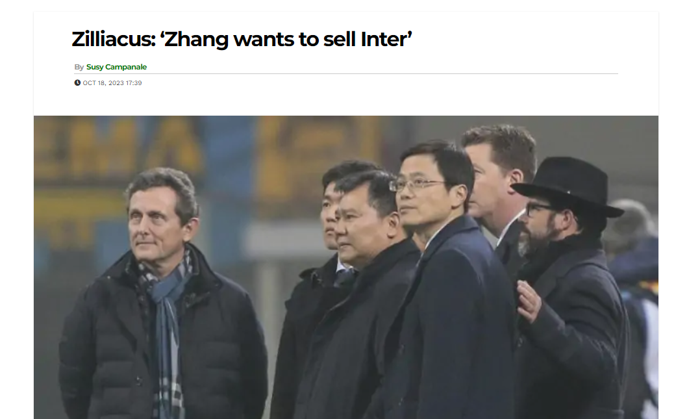The width and height of the screenshot is (700, 419).
Task: Click the word "Zilliacus" in the headline
Action: (114, 39)
